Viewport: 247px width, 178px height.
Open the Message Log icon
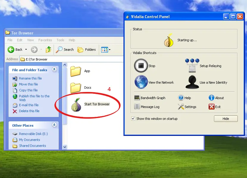click(137, 107)
